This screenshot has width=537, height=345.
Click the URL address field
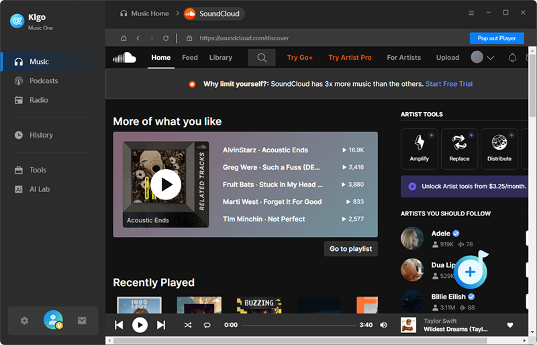[244, 38]
